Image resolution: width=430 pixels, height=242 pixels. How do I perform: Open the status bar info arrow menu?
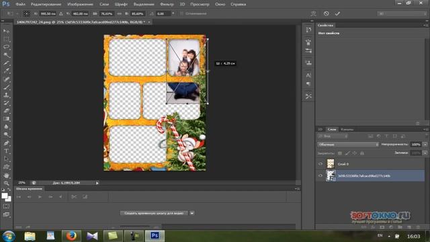[97, 183]
